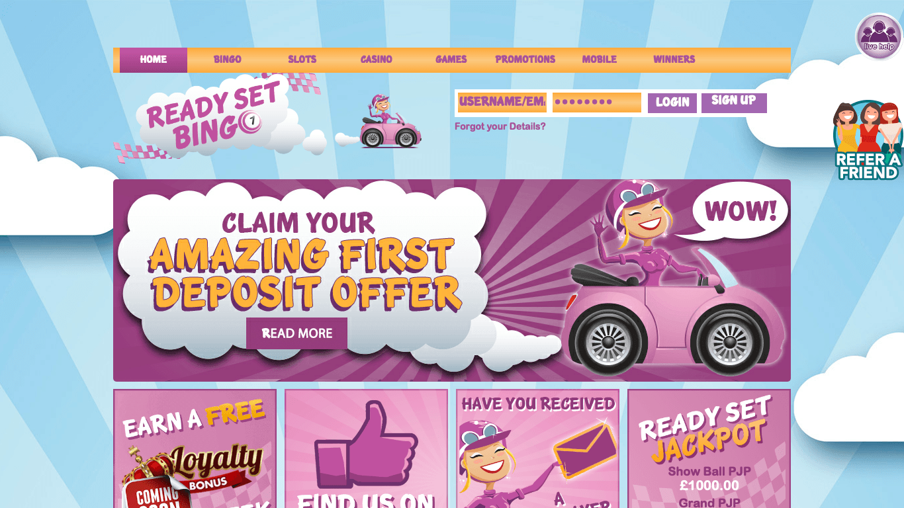Focus the Username/Email input field

pyautogui.click(x=502, y=102)
